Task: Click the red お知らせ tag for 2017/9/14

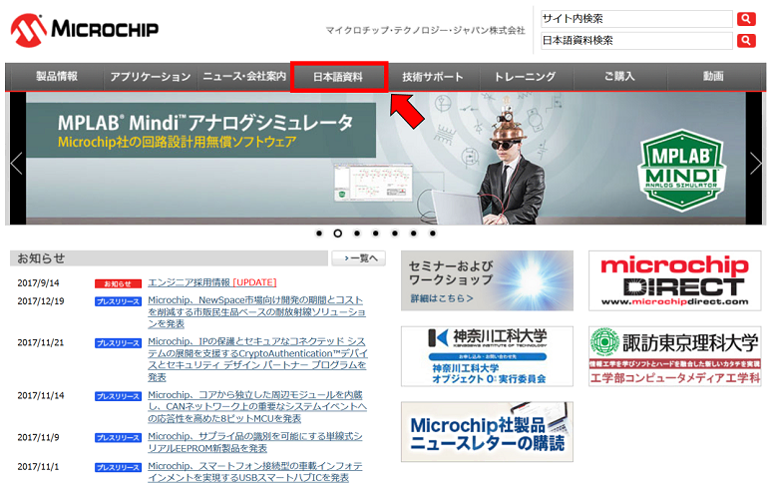Action: point(118,283)
